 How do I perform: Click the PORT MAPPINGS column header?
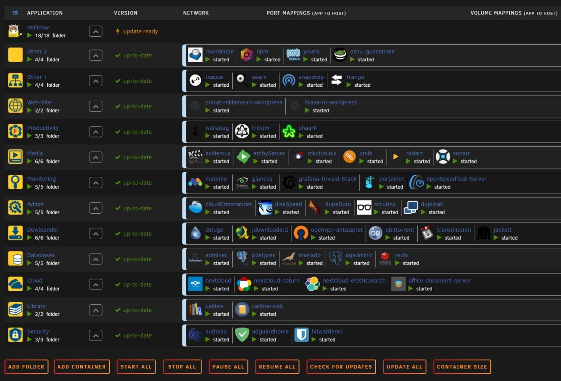pos(306,13)
